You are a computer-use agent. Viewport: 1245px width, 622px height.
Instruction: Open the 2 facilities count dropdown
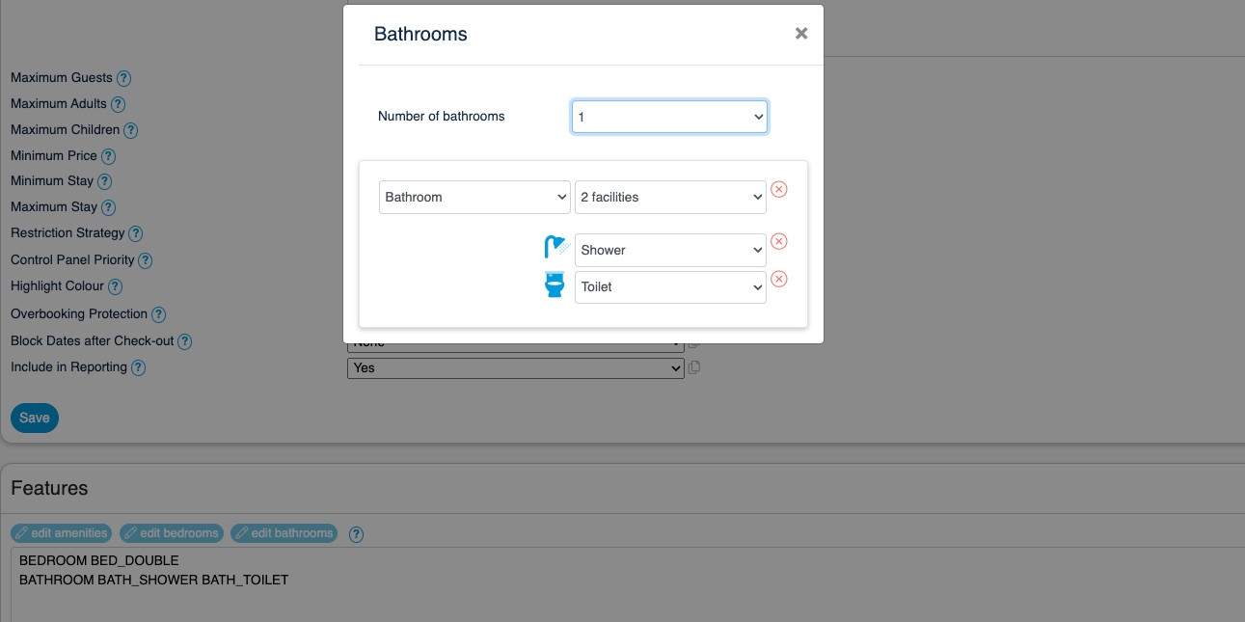(670, 198)
